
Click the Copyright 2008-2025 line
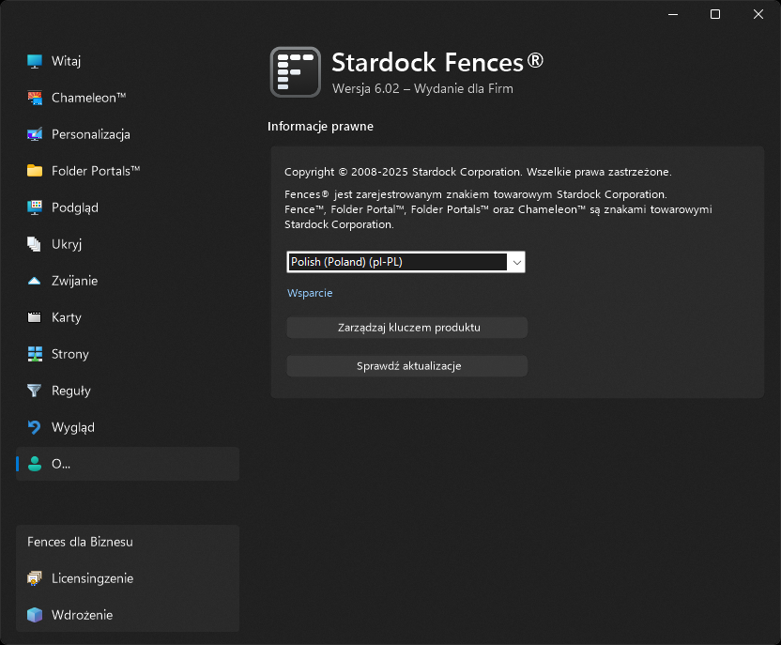pyautogui.click(x=478, y=172)
